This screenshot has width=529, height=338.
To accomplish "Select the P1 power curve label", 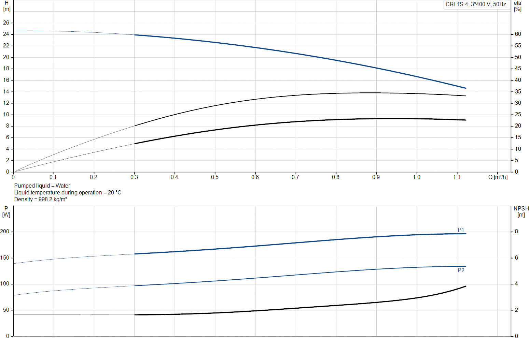I will pos(461,230).
